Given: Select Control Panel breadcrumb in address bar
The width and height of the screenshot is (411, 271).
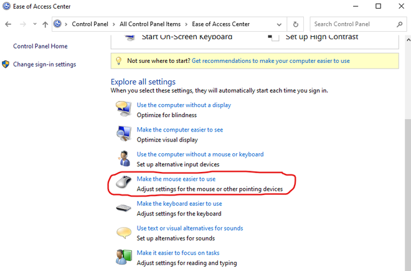Looking at the screenshot, I should 90,24.
